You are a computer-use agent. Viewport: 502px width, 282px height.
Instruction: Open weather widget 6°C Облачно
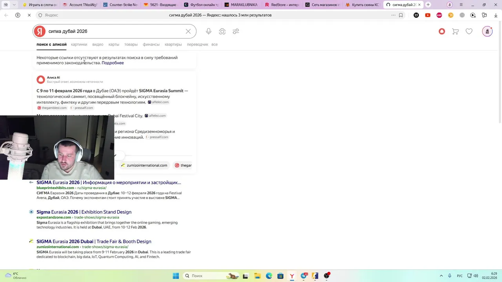(x=16, y=276)
